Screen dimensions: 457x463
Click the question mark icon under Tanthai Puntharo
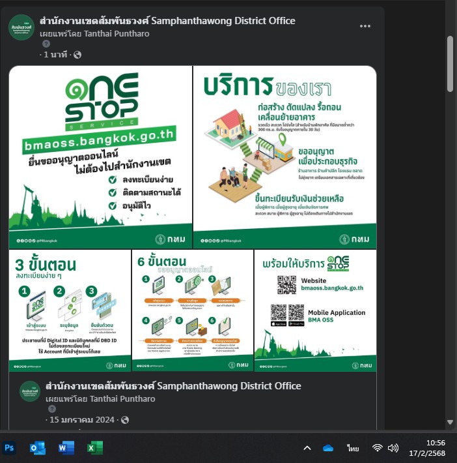click(46, 44)
